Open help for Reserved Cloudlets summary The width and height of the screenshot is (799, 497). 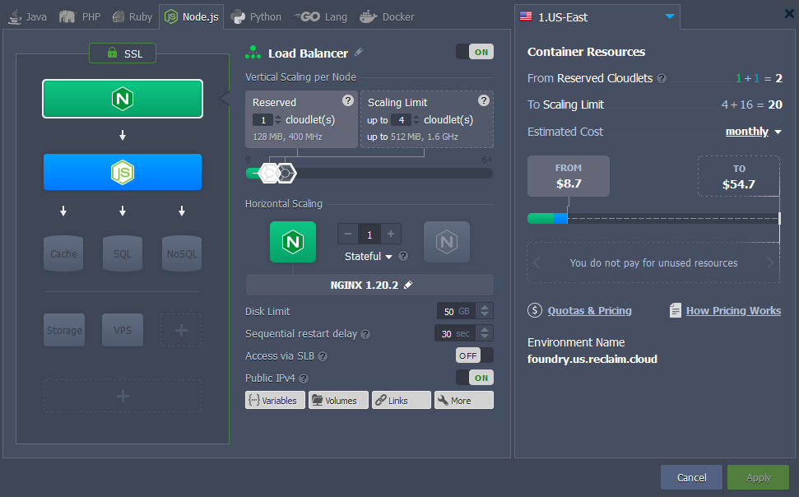pyautogui.click(x=662, y=78)
